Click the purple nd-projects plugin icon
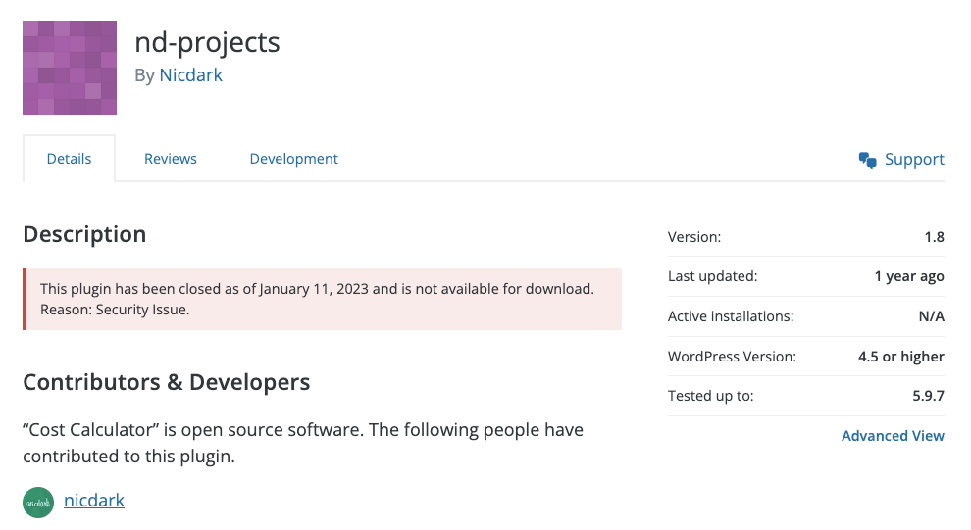Screen dimensions: 971x530 70,68
